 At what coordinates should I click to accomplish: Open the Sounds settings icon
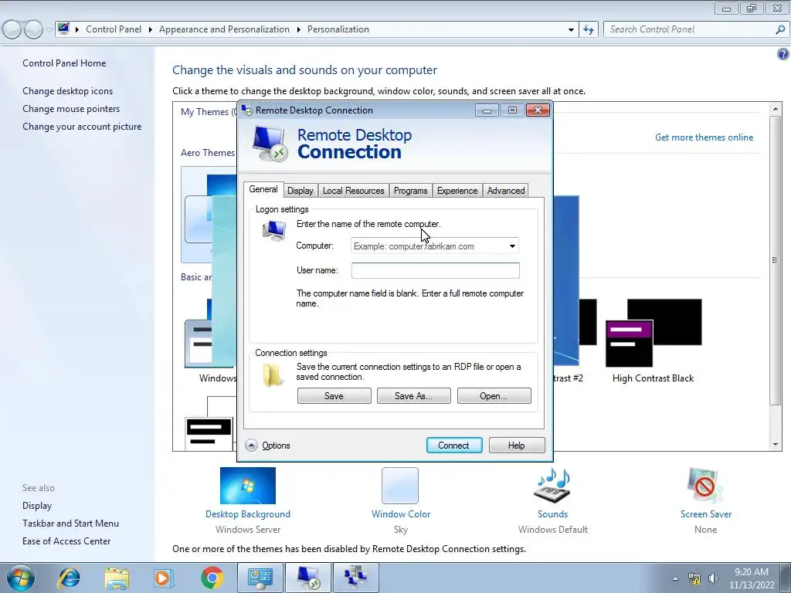click(552, 486)
